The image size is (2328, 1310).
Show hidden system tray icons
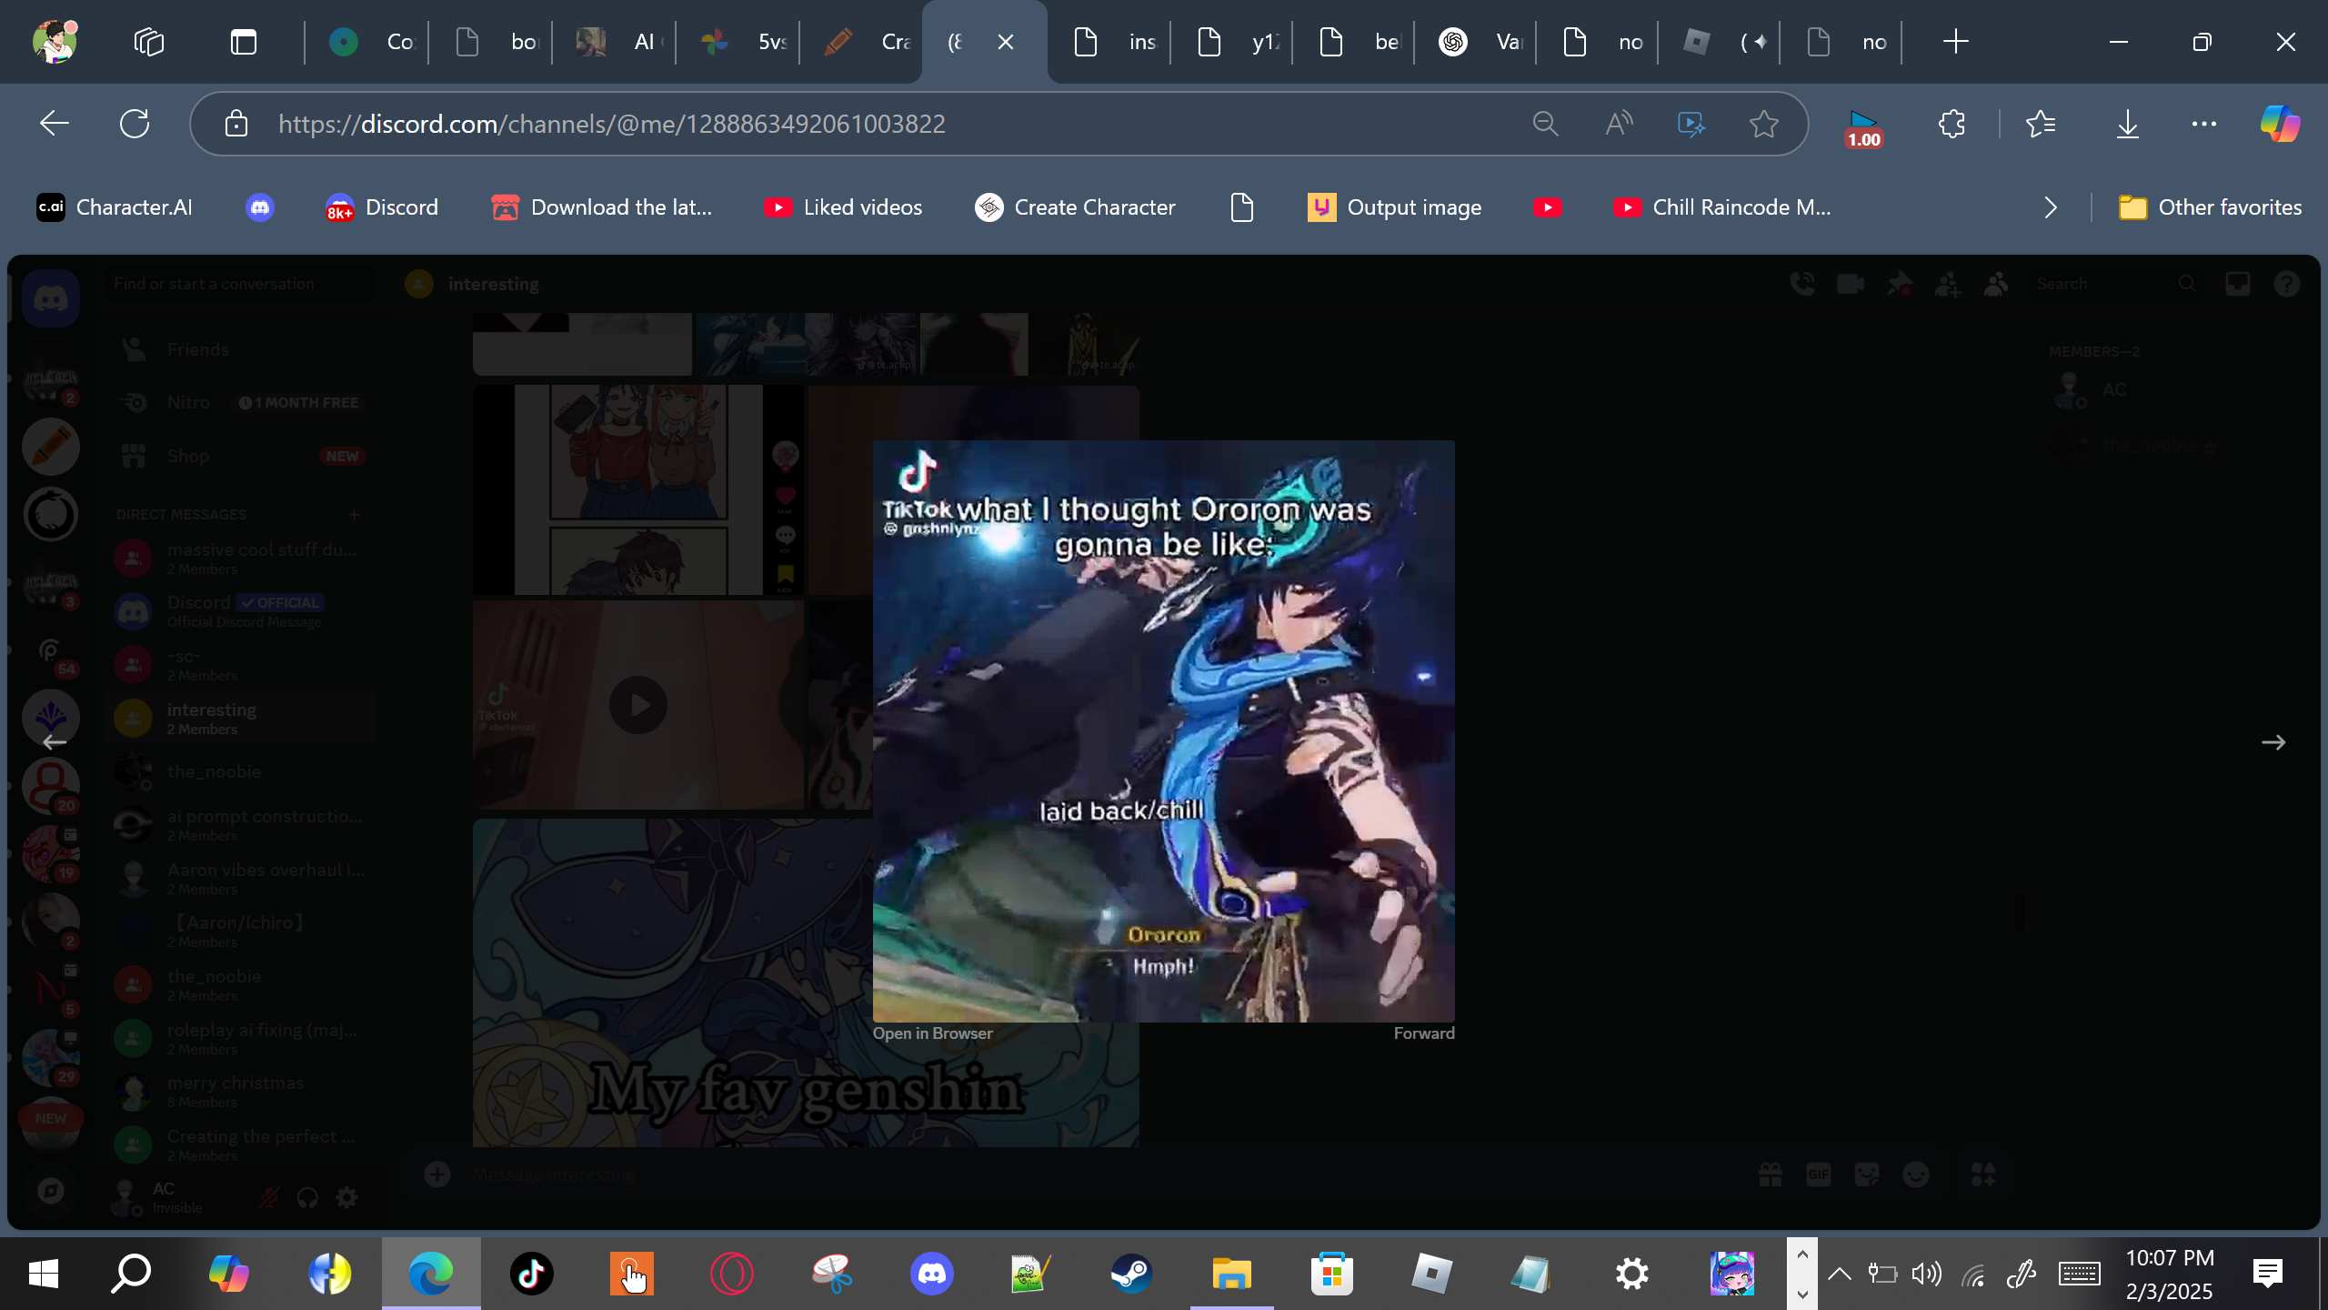[1839, 1274]
